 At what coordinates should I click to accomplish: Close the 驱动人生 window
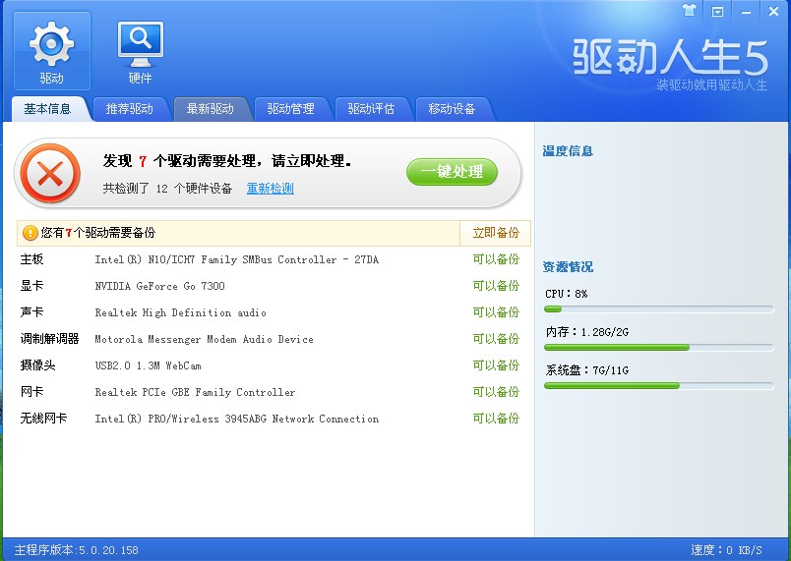774,11
